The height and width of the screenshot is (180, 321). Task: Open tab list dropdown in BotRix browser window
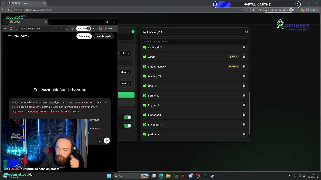tap(3, 3)
